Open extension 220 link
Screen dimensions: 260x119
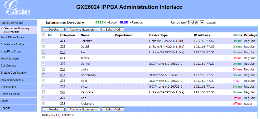(62, 92)
